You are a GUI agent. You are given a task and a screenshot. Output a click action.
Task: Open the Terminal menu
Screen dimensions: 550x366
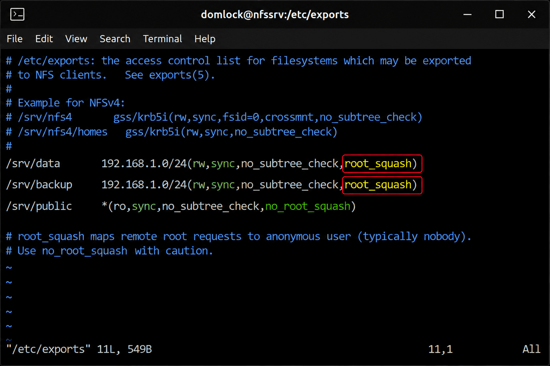click(163, 39)
